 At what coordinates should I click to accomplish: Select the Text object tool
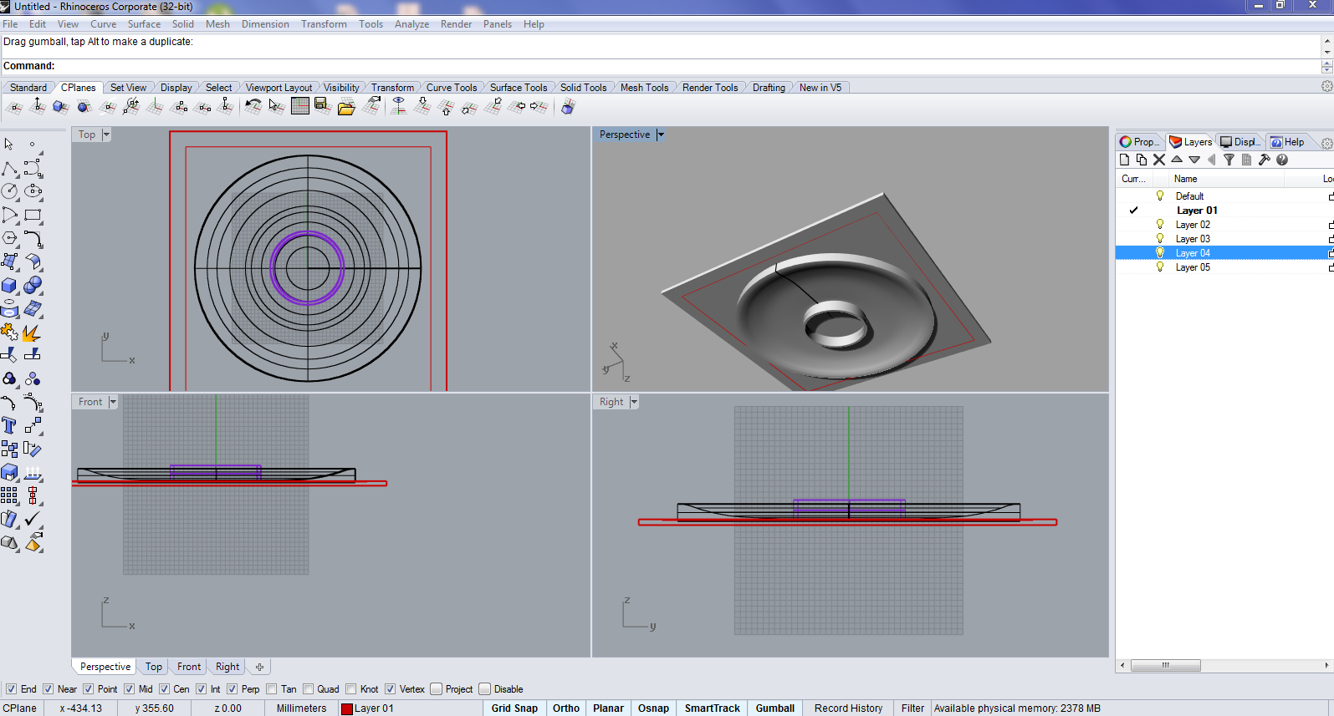click(x=9, y=425)
